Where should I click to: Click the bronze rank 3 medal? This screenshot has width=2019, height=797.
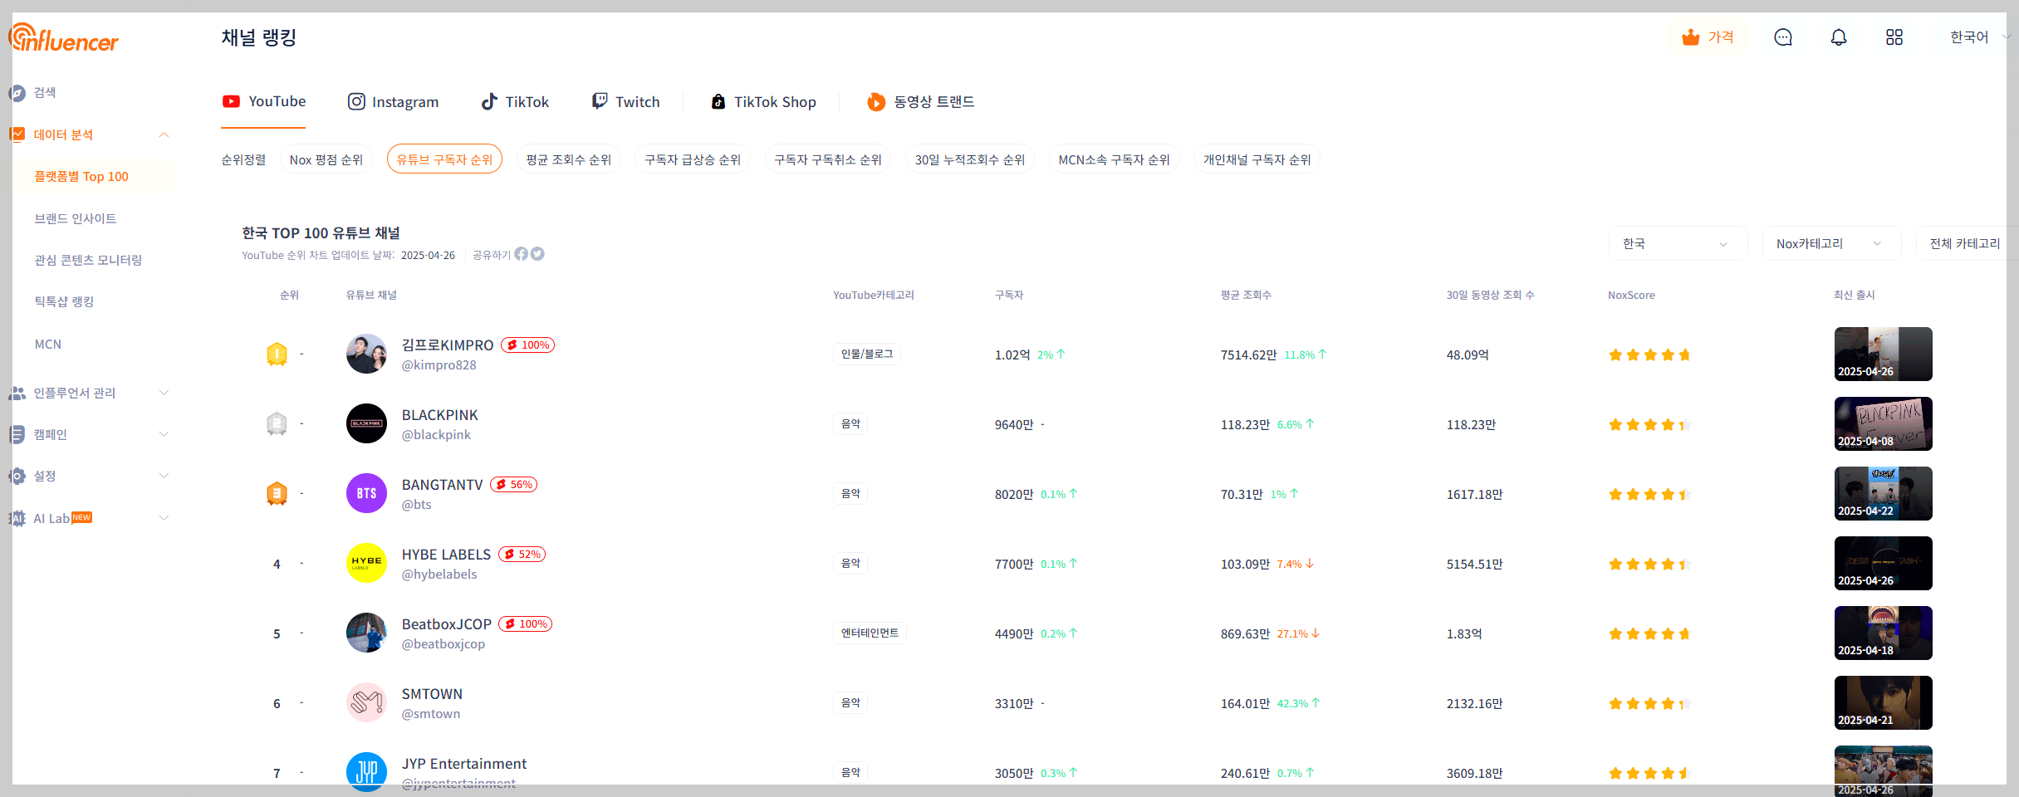pyautogui.click(x=277, y=494)
